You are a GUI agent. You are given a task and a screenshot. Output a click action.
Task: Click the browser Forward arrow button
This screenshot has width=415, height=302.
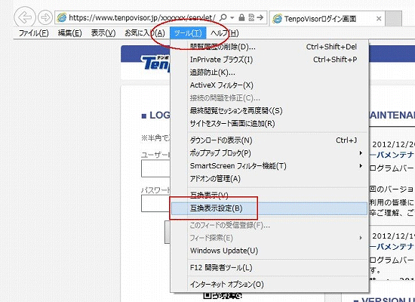pyautogui.click(x=45, y=17)
